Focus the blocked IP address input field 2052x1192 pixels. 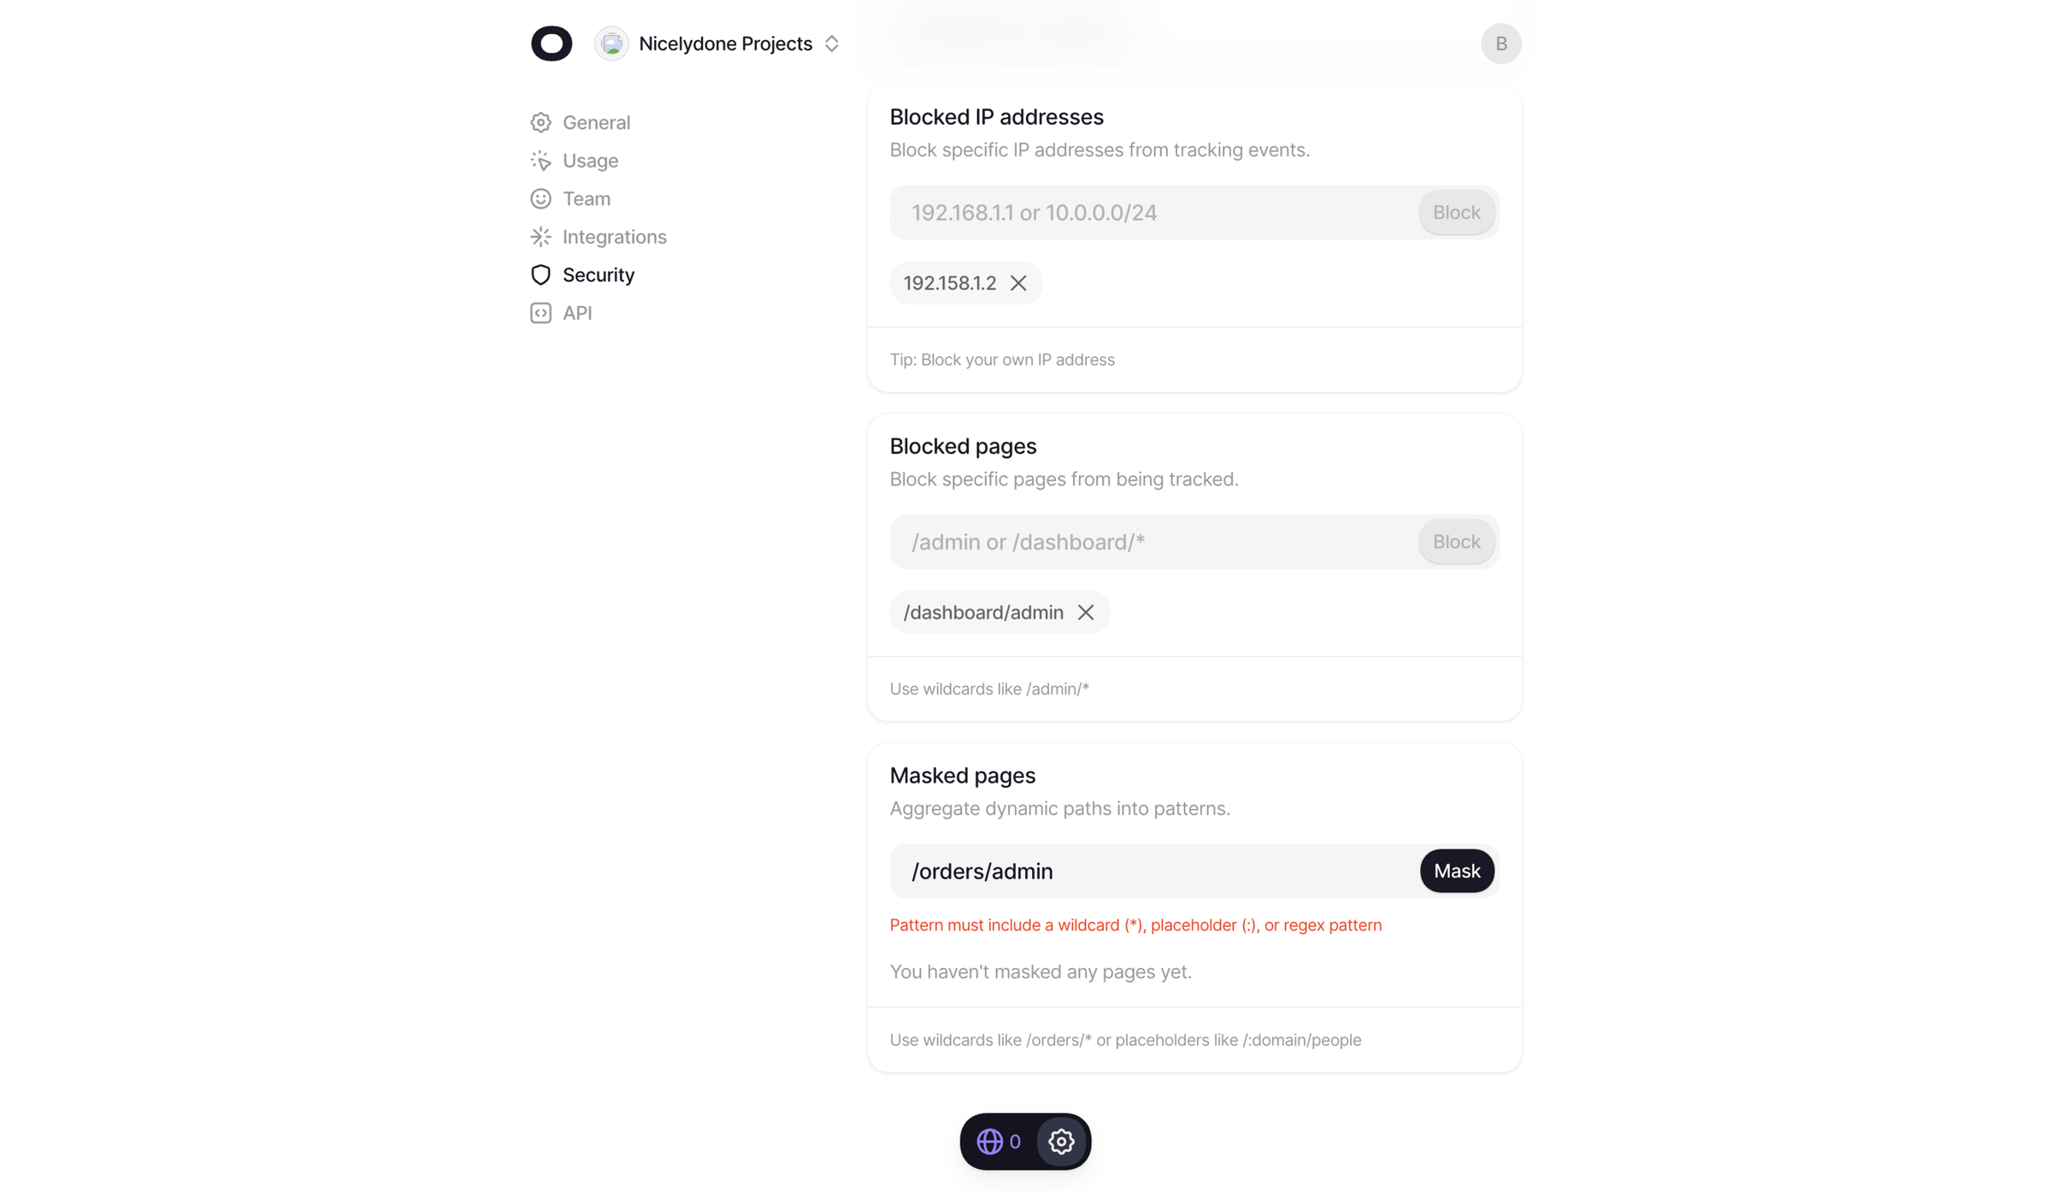[x=1153, y=213]
